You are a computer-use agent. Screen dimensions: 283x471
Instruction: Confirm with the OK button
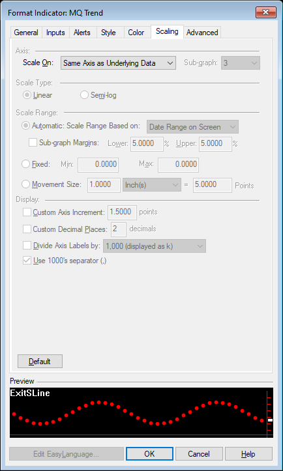click(149, 454)
